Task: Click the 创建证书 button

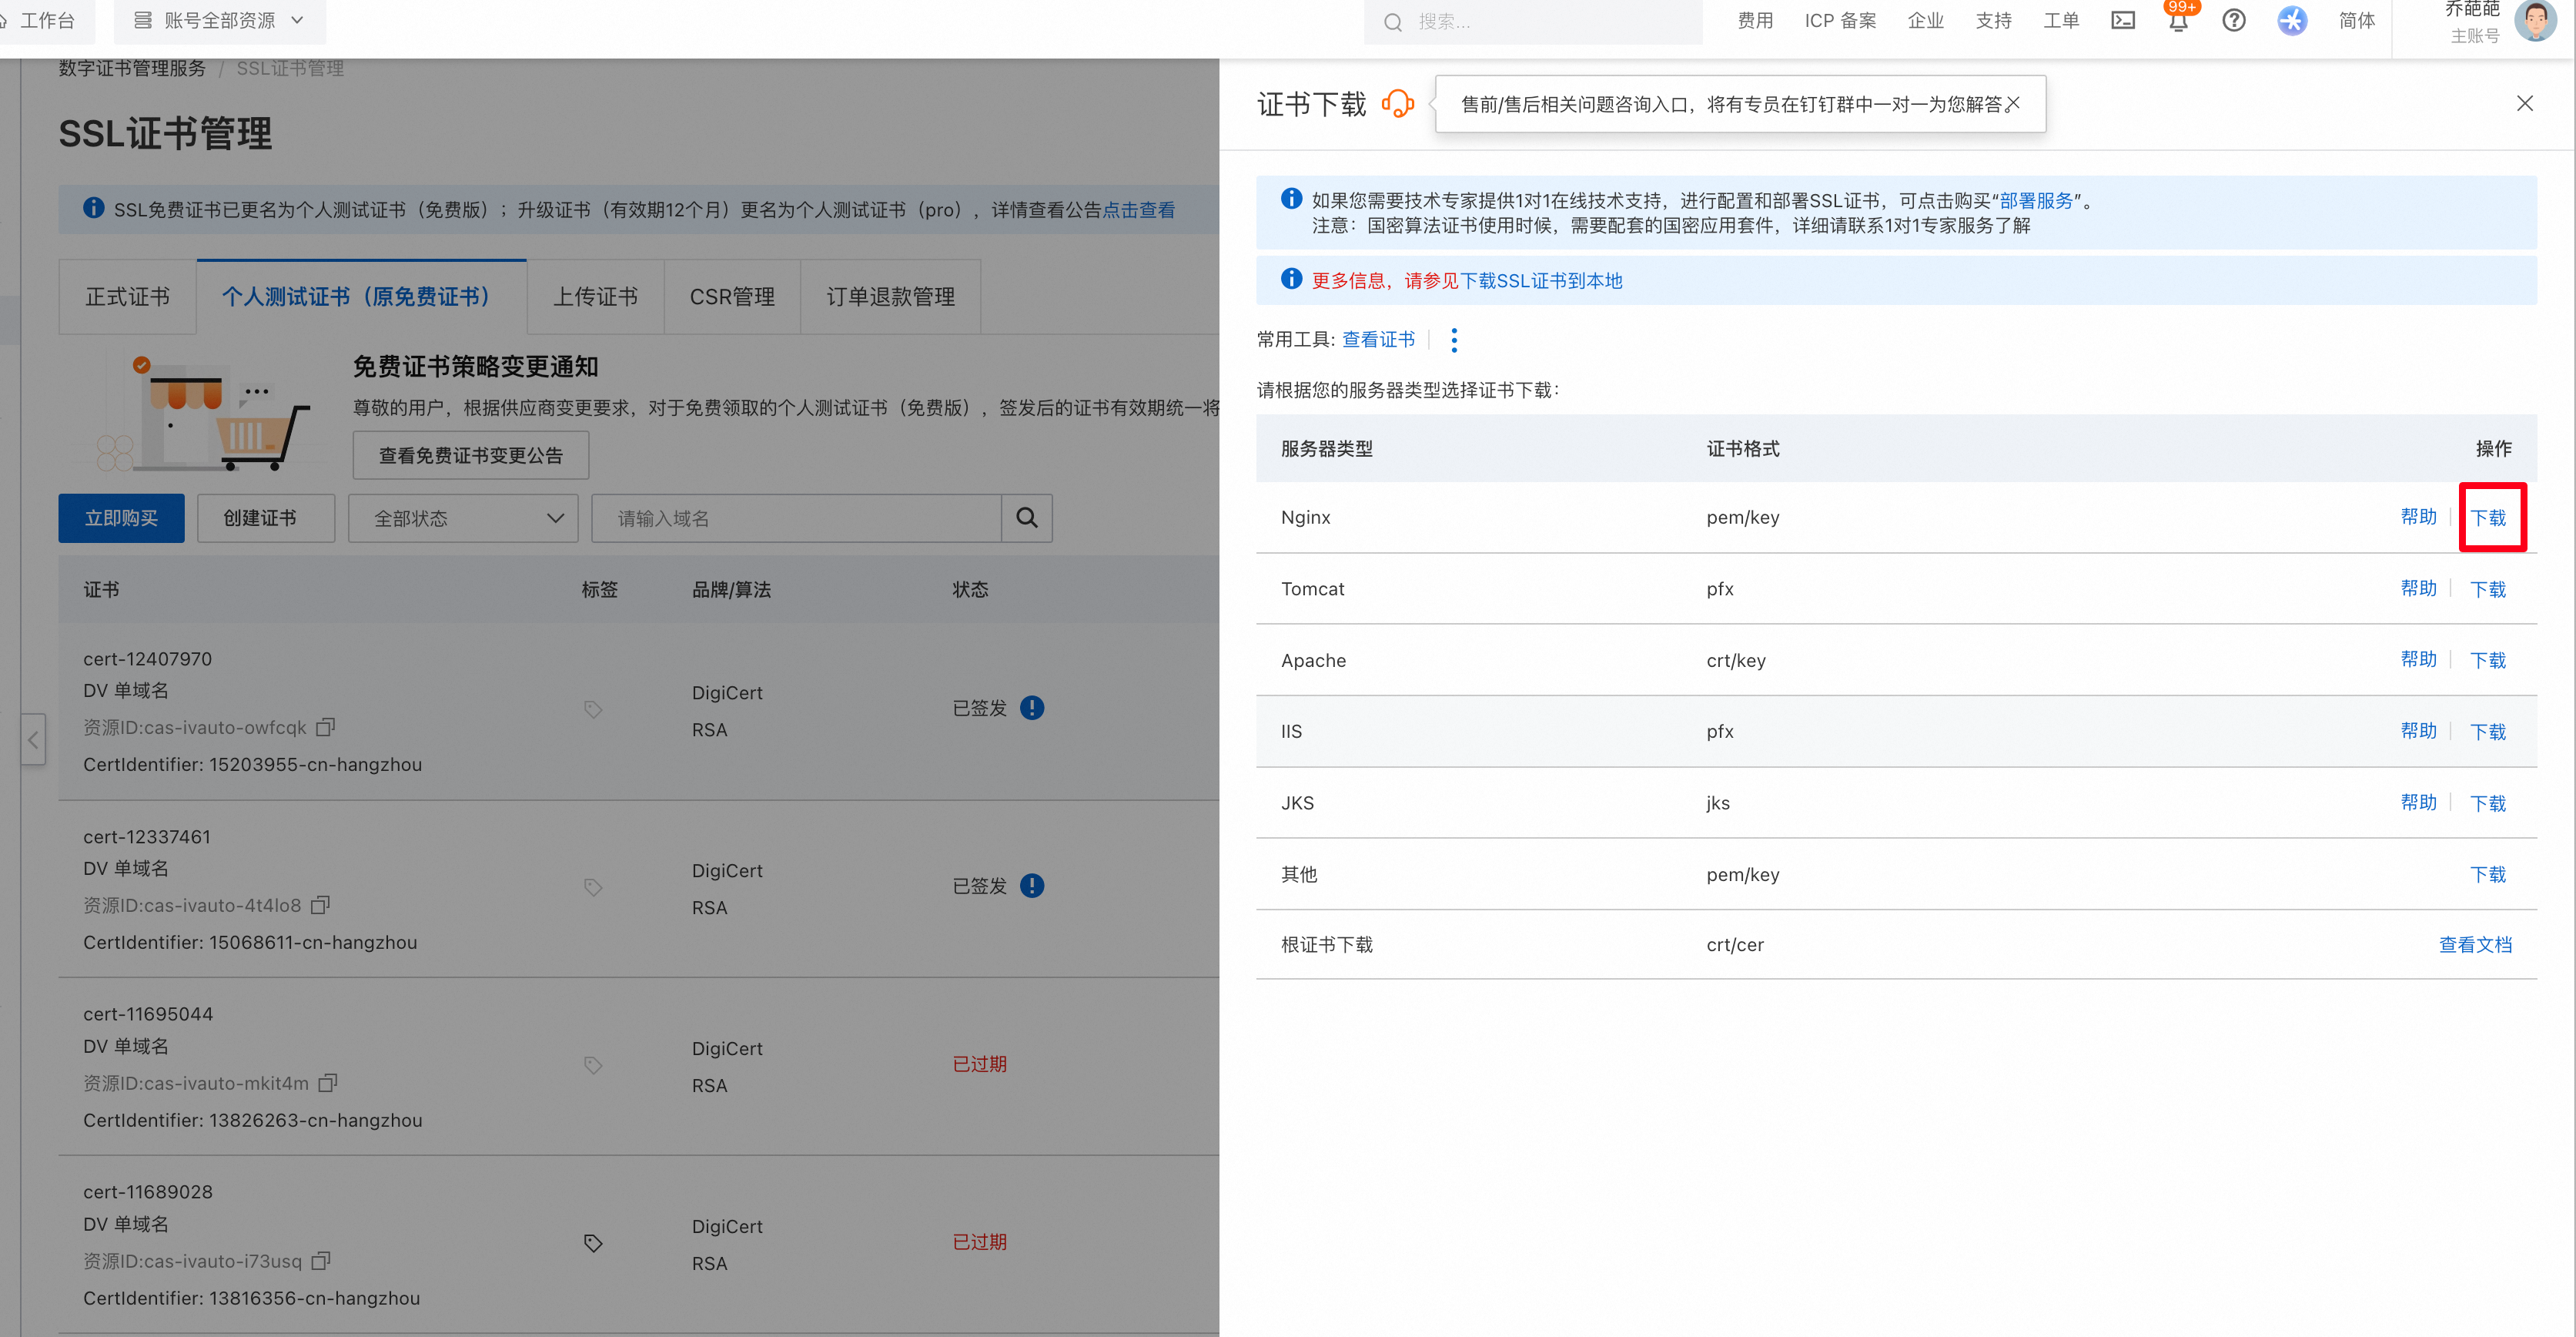Action: click(265, 518)
